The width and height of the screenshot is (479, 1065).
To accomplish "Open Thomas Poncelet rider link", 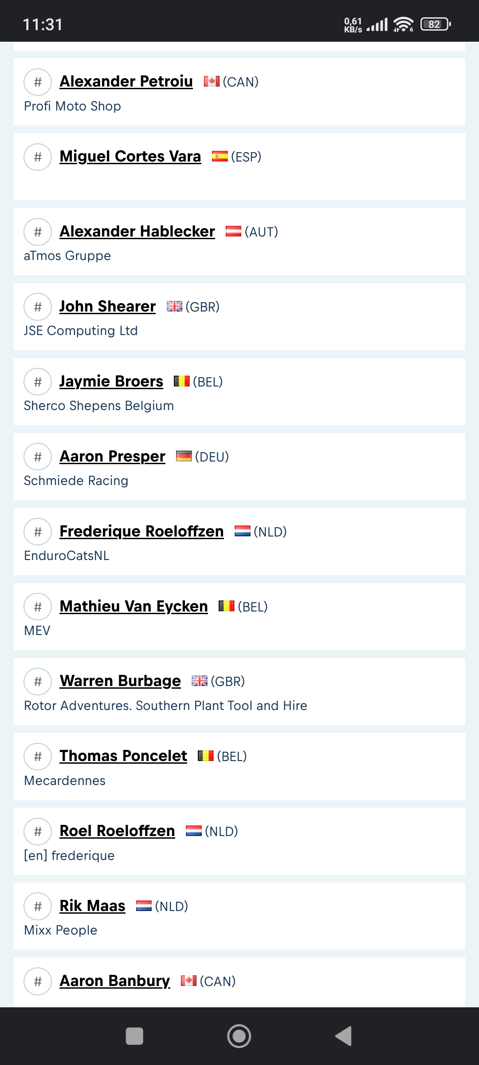I will [x=123, y=756].
